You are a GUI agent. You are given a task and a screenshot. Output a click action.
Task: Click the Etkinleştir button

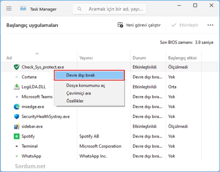[x=185, y=25]
